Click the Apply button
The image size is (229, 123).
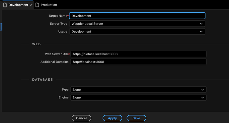(x=112, y=118)
